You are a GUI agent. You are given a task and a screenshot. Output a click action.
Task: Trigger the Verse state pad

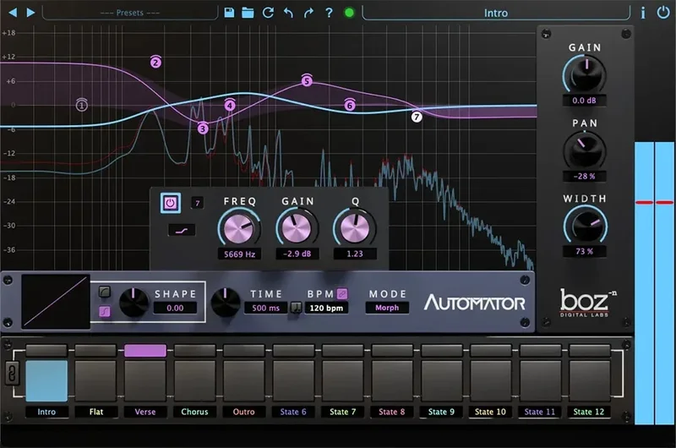point(145,380)
